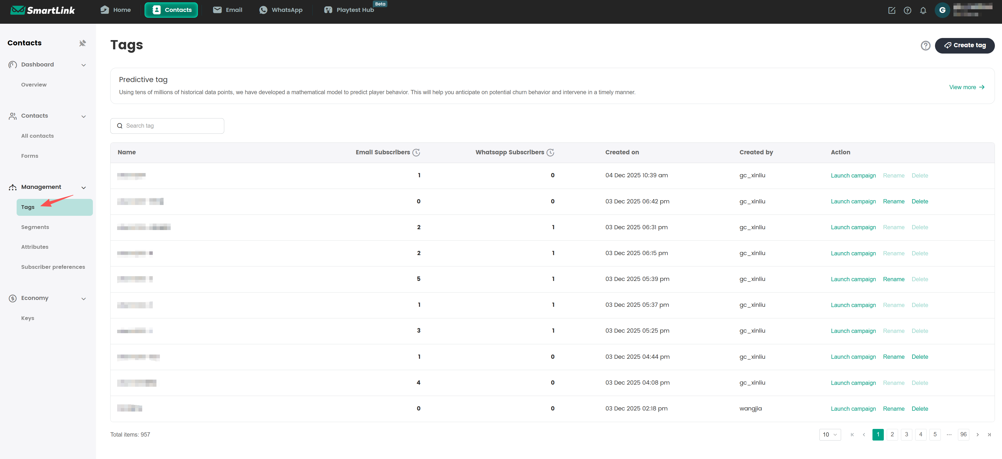Click the G user avatar icon
This screenshot has height=459, width=1002.
(942, 10)
